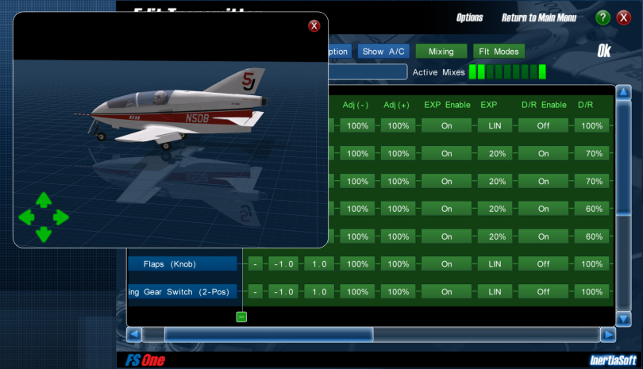This screenshot has height=369, width=643.
Task: Change Adj (+) 100% in Flaps row
Action: (x=399, y=264)
